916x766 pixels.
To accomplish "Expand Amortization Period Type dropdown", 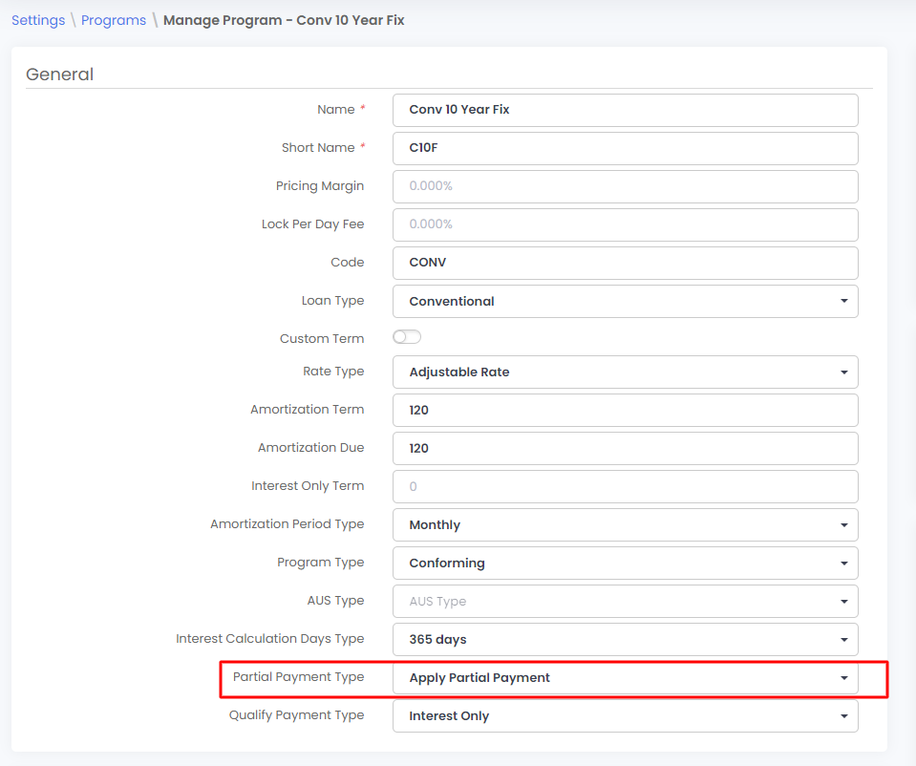I will pos(625,524).
